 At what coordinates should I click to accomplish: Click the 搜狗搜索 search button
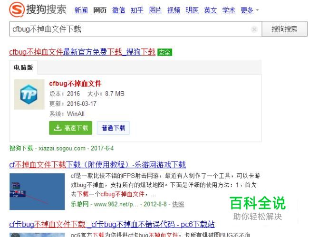point(284,29)
